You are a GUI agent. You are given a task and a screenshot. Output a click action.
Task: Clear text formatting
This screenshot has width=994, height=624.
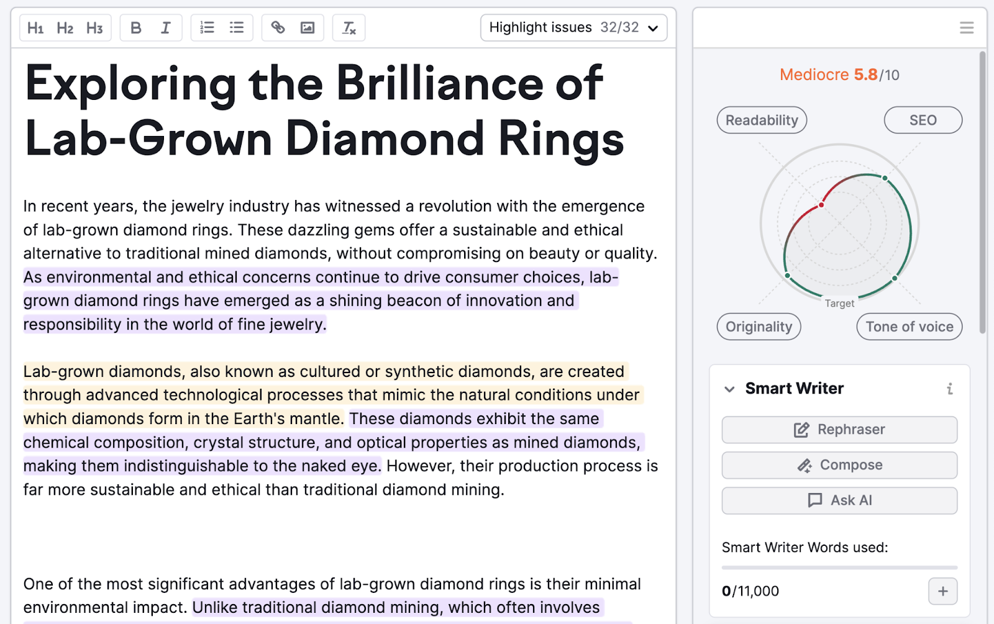(349, 28)
